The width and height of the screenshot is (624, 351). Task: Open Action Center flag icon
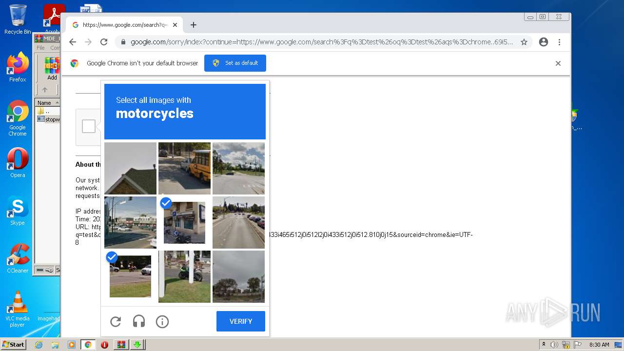(577, 345)
